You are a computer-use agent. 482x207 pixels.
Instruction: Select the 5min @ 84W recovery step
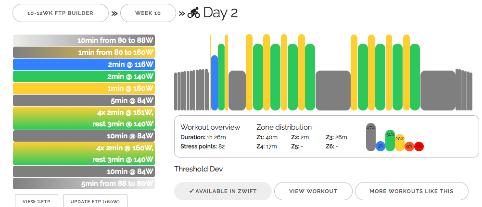(x=84, y=100)
